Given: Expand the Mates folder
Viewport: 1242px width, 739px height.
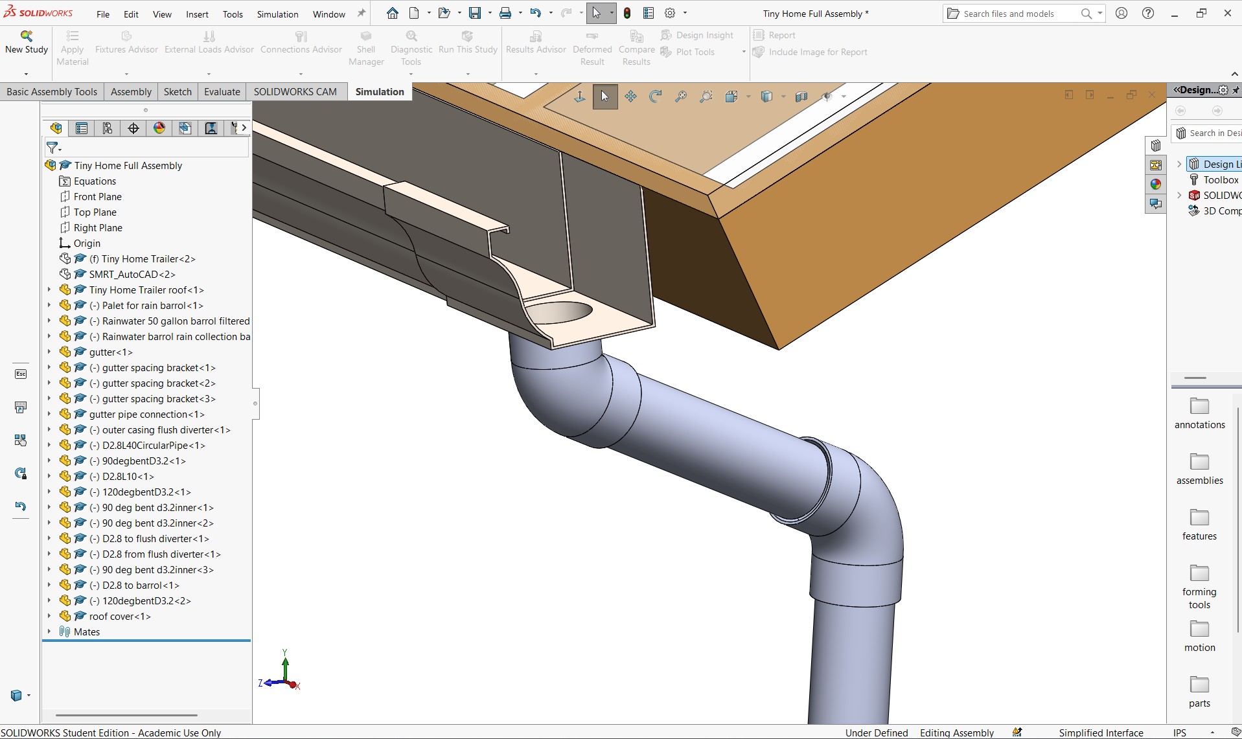Looking at the screenshot, I should (49, 632).
